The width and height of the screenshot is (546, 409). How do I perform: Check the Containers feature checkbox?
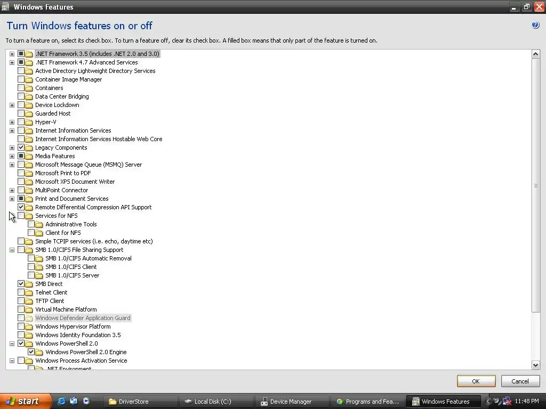(21, 88)
